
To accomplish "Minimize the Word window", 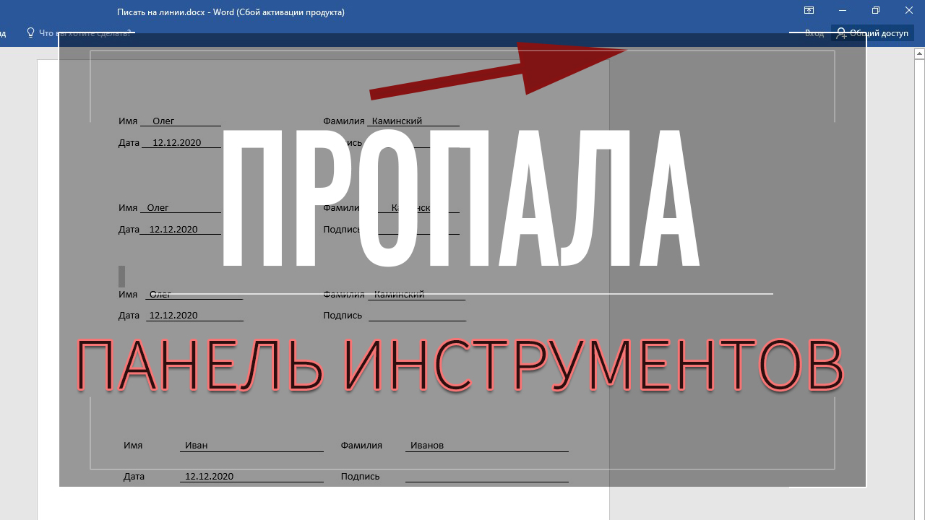I will (x=843, y=11).
